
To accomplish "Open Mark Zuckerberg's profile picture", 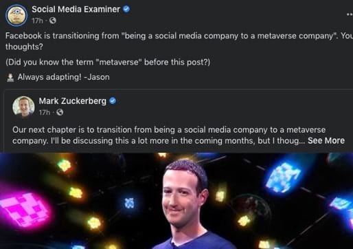I will pos(23,107).
